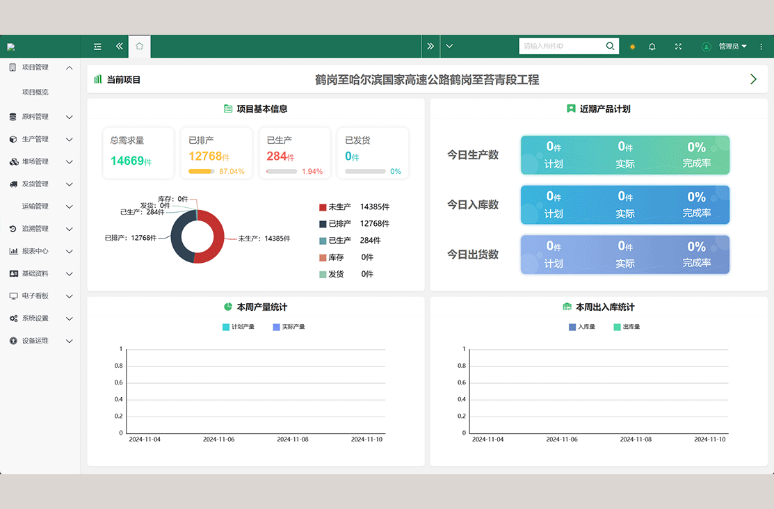774x509 pixels.
Task: Open the vertical three-dot more menu
Action: click(x=761, y=47)
